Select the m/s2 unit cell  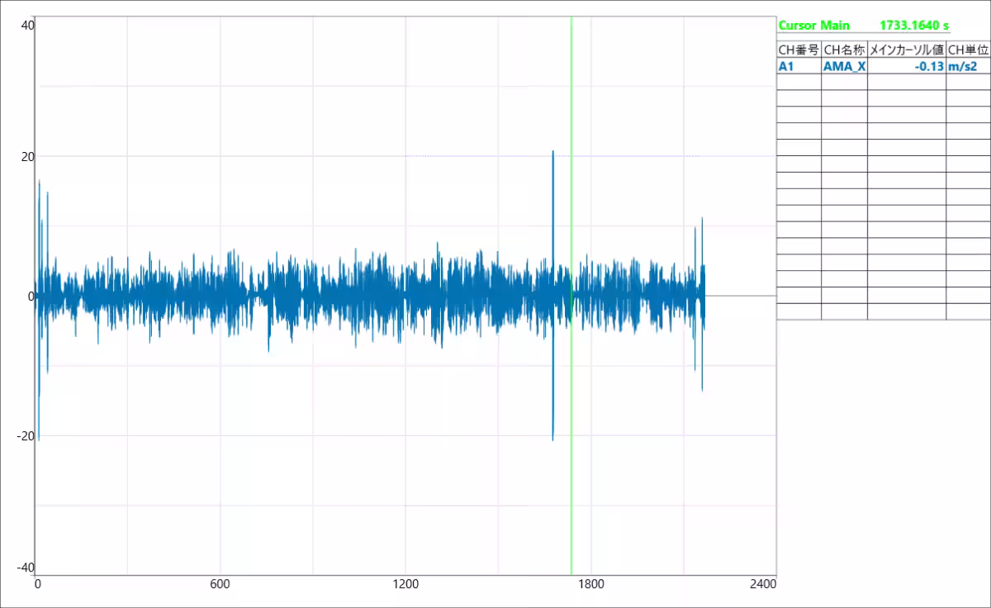968,66
